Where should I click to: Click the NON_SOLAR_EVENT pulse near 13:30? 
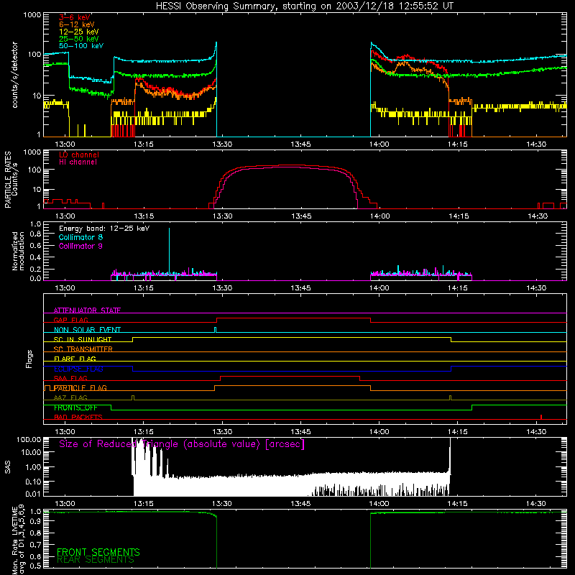pos(215,330)
